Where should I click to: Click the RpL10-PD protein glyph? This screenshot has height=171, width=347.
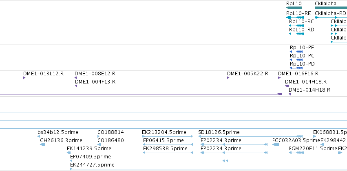pos(296,68)
